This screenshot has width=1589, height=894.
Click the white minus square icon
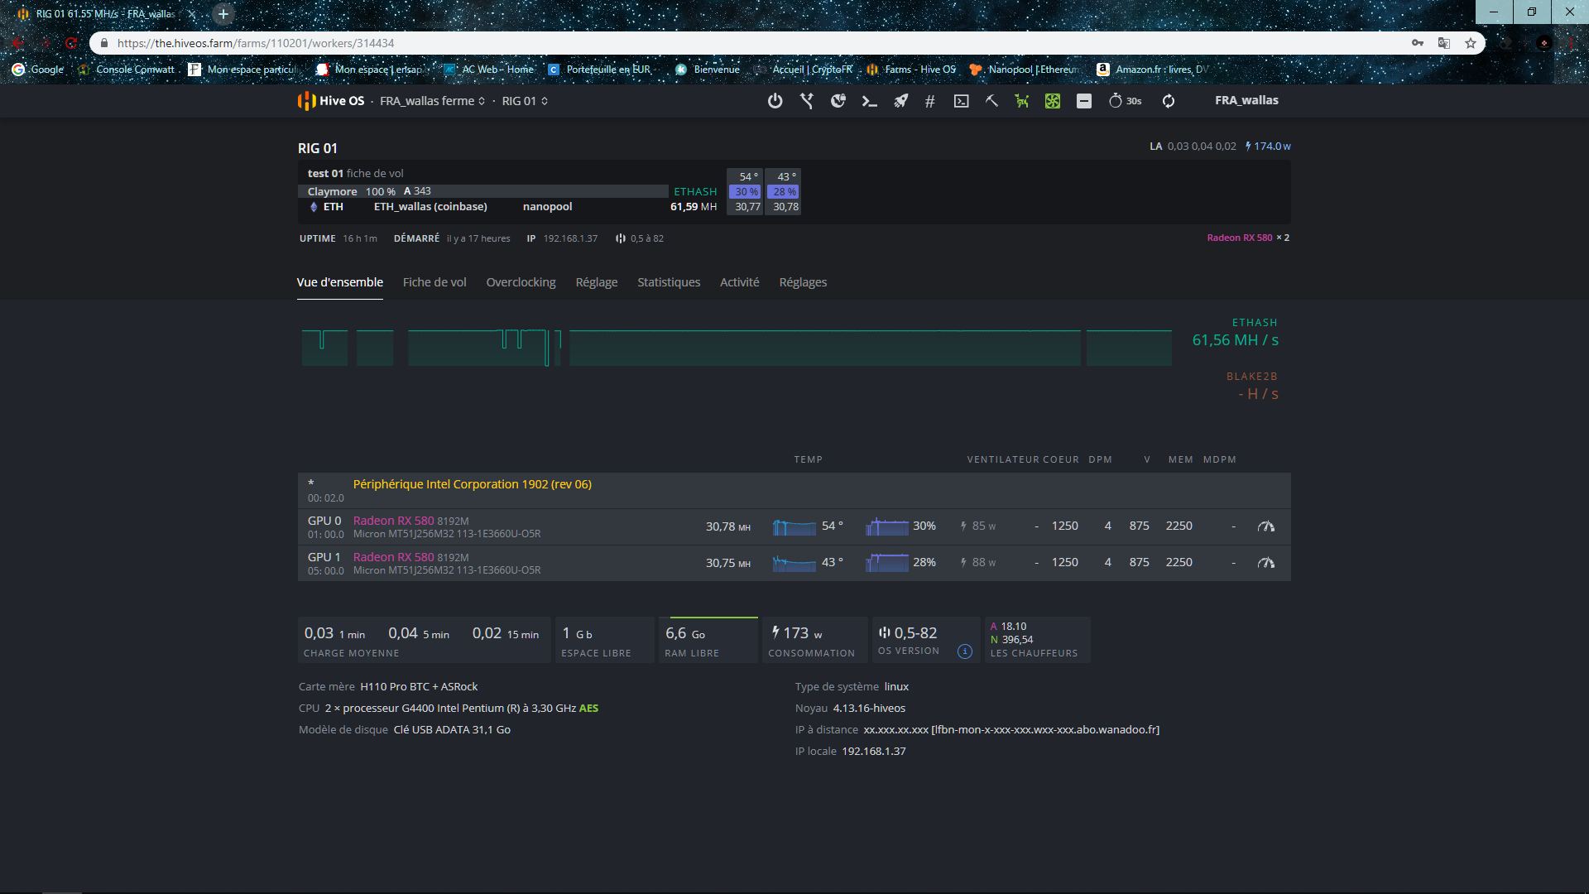pos(1084,101)
